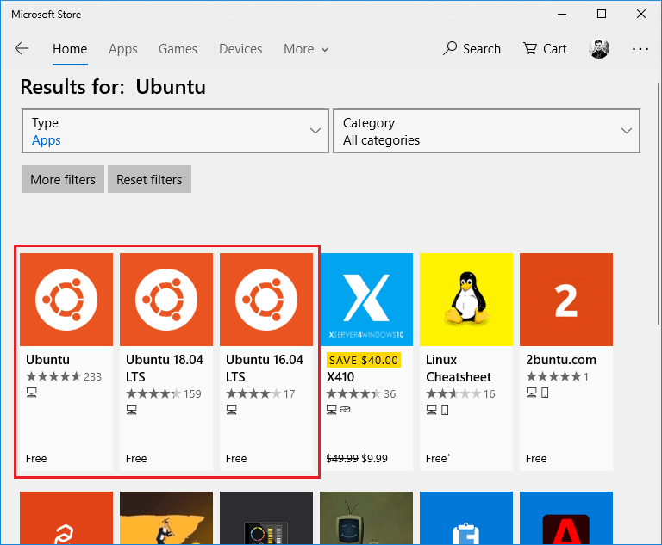Click the PC device icon under Ubuntu
The image size is (662, 545).
coord(32,393)
